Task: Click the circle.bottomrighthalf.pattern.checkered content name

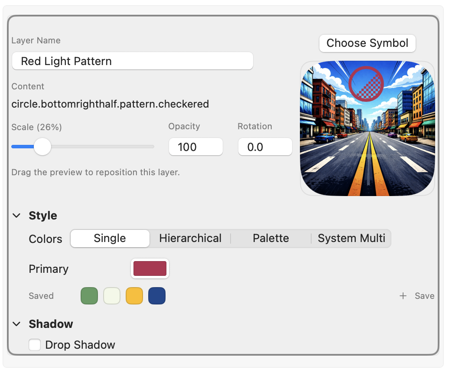Action: click(x=110, y=104)
